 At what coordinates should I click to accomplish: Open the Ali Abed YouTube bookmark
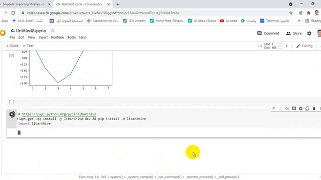228,21
